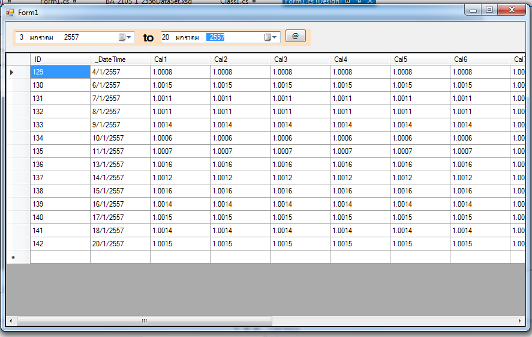
Task: Select the highlighted year 2557 in end date
Action: 217,37
